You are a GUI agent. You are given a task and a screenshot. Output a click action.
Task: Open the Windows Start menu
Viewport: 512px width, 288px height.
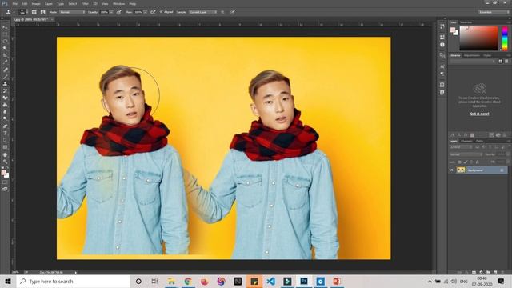[x=8, y=281]
